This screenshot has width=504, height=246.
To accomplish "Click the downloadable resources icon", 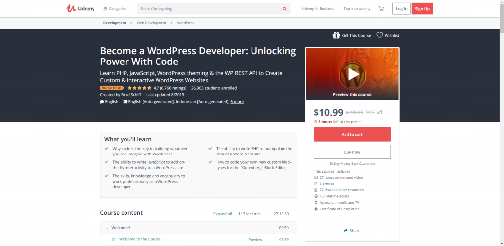I will click(x=315, y=190).
